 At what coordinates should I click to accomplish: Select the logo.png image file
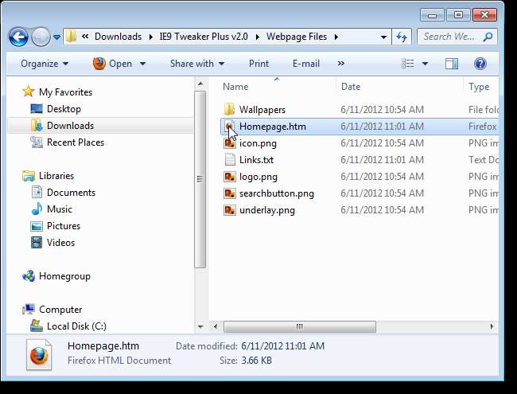click(258, 177)
